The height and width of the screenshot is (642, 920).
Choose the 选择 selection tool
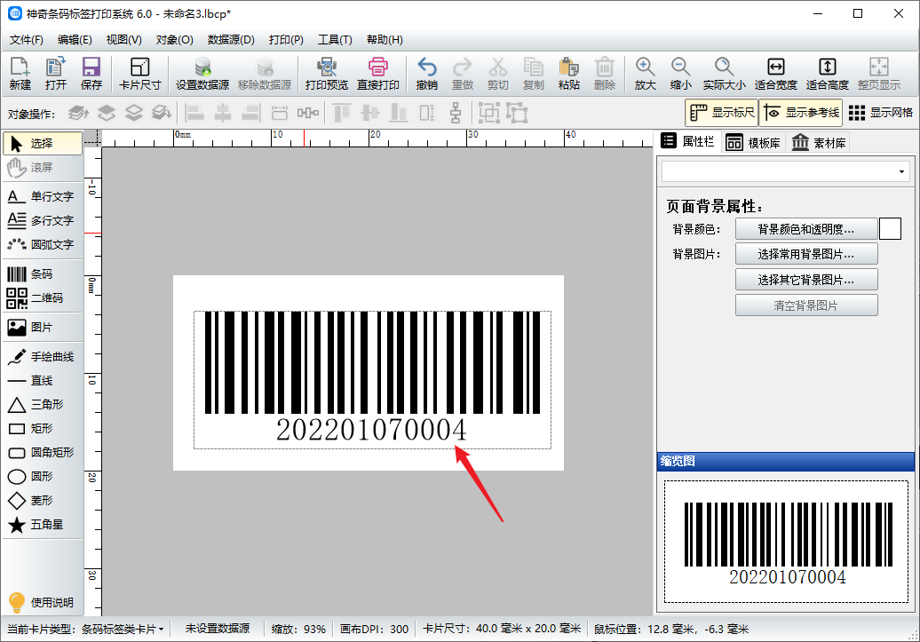(43, 143)
